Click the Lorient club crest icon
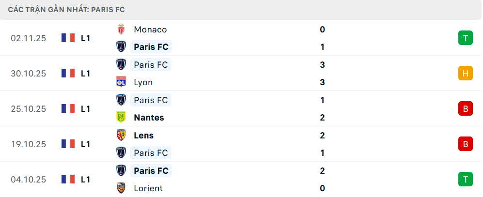The width and height of the screenshot is (483, 197). [121, 188]
